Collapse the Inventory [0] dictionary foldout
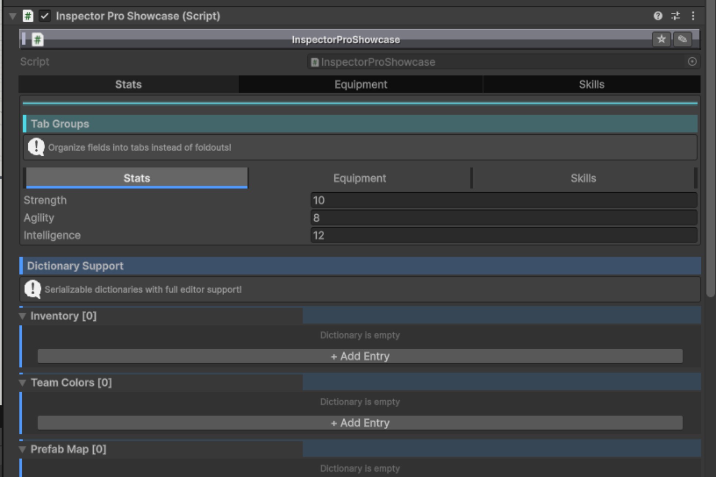 click(22, 316)
